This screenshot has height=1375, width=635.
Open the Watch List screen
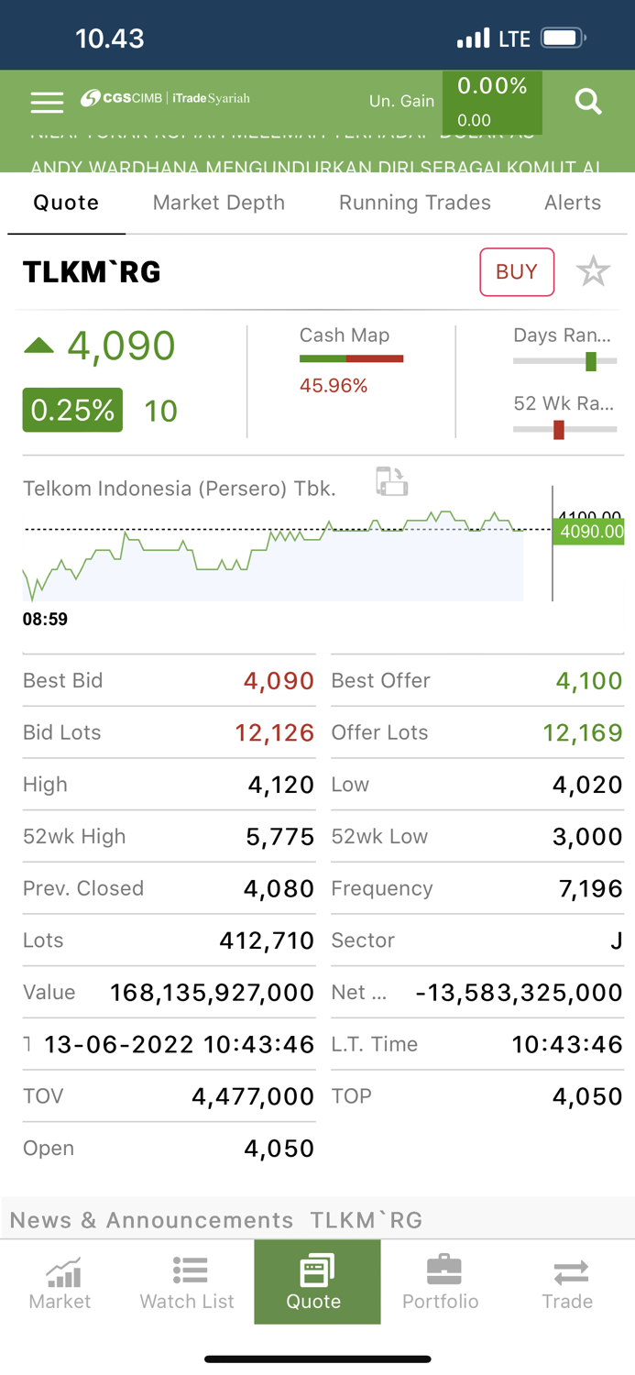tap(187, 1281)
